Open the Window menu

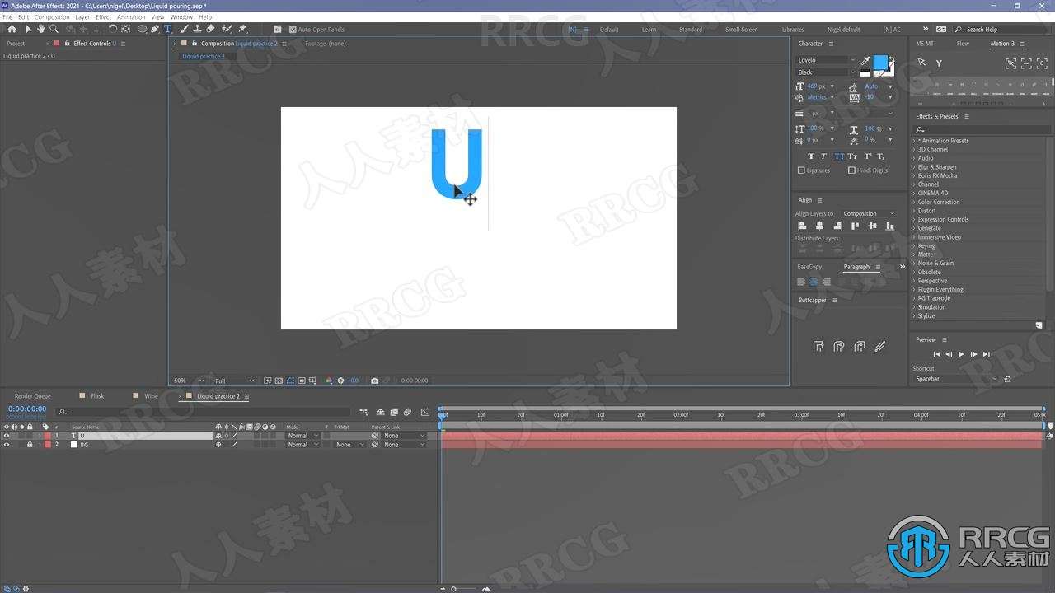181,16
